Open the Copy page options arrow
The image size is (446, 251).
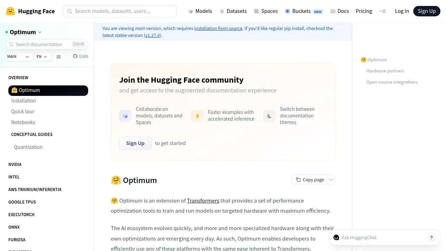331,180
